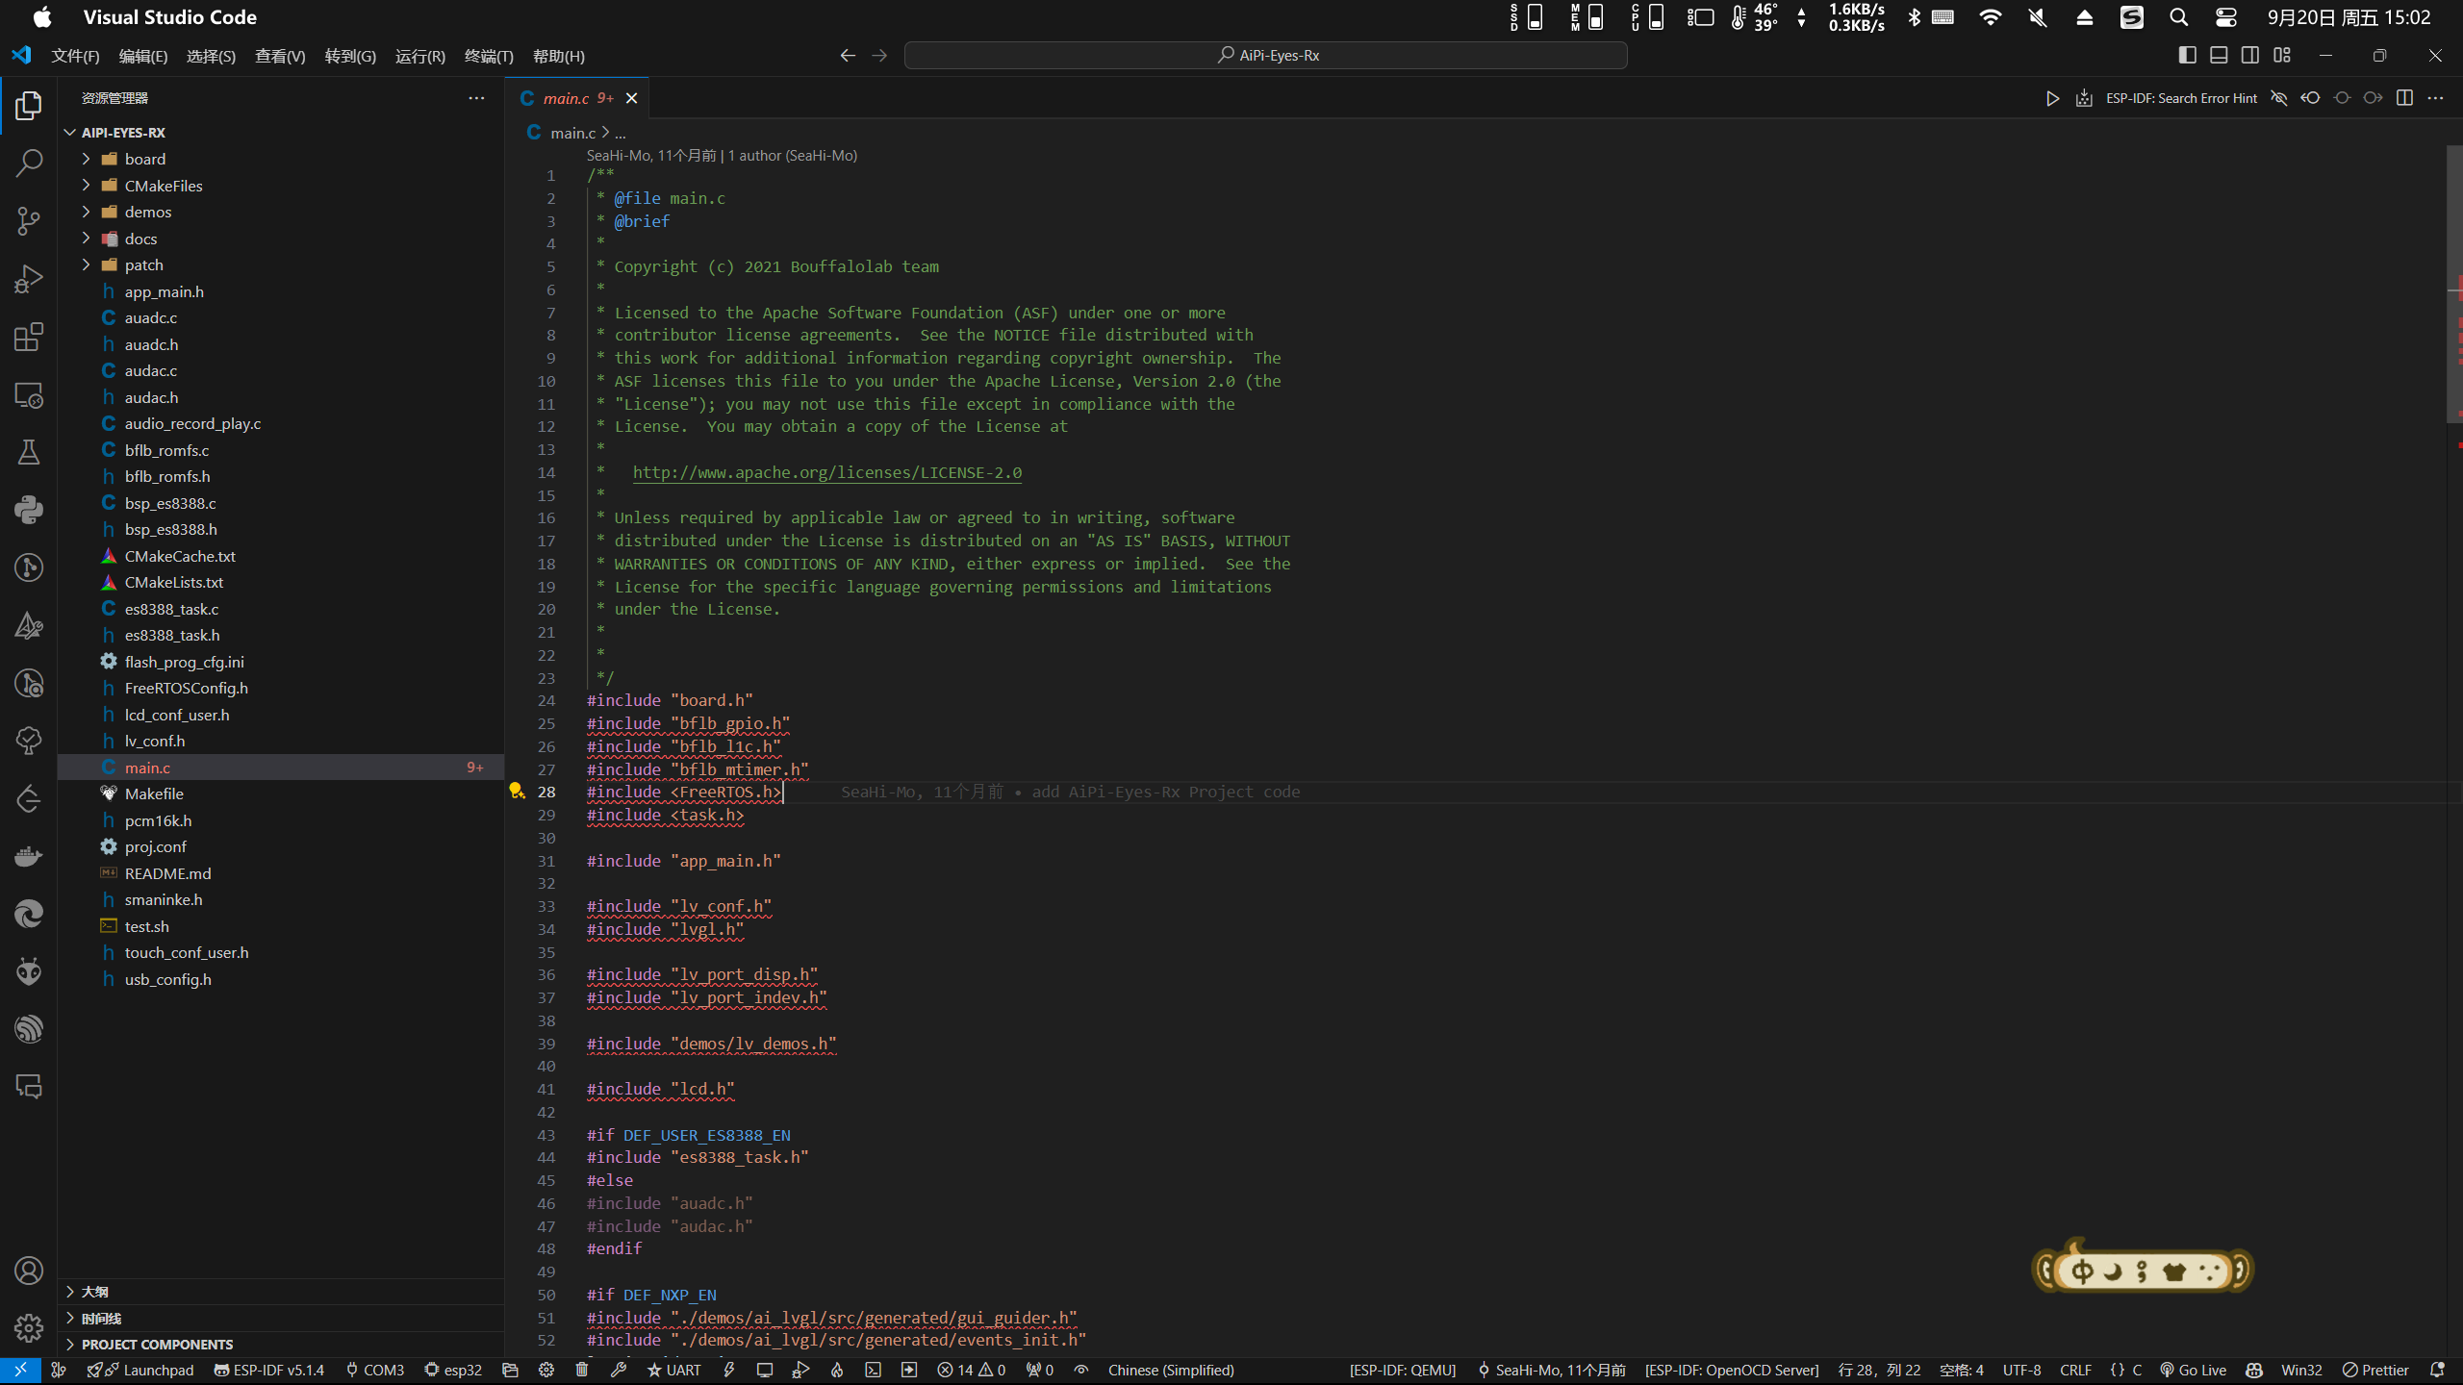This screenshot has height=1385, width=2463.
Task: Toggle muted sound icon in menu bar
Action: (2037, 17)
